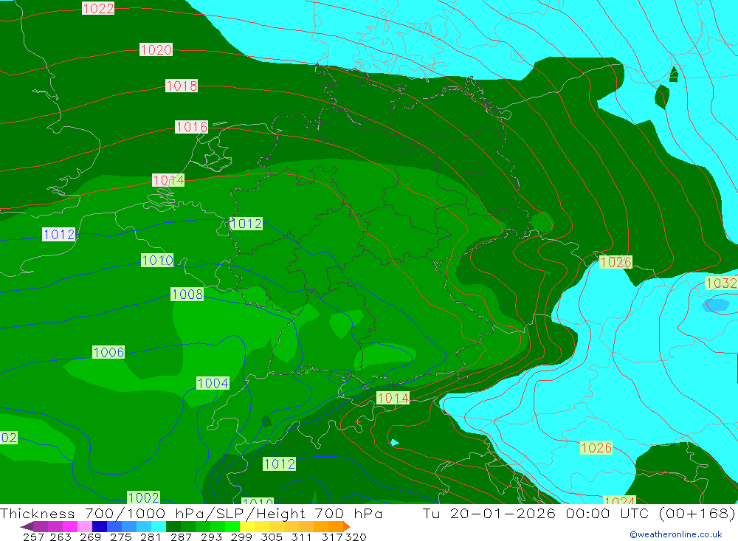Select the darkest green legend swatch at 287

pos(173,526)
